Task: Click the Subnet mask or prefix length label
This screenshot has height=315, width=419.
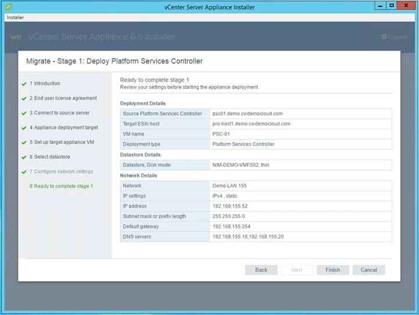Action: [x=155, y=216]
